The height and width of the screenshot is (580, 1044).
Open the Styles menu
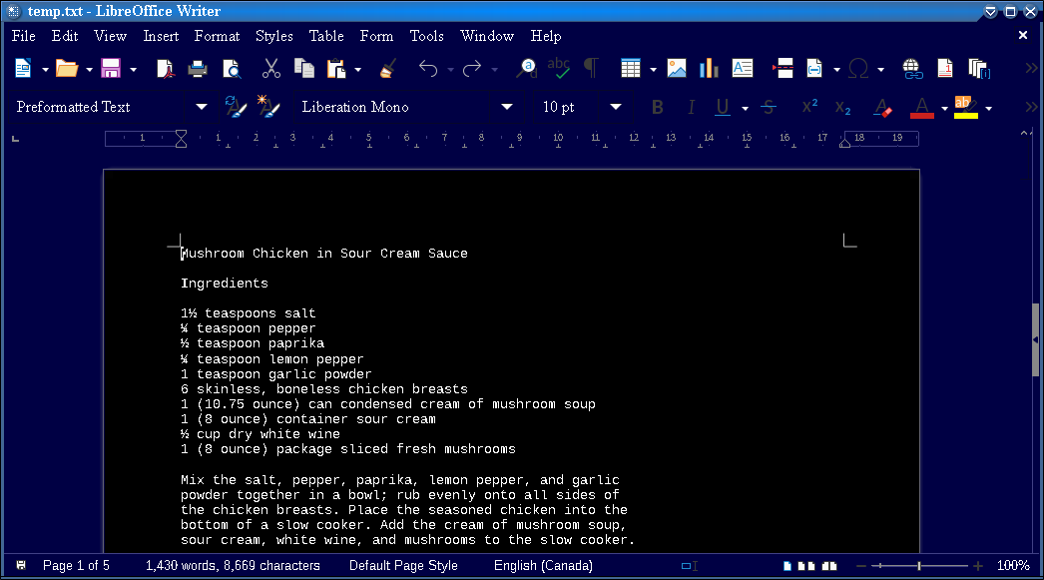(273, 36)
